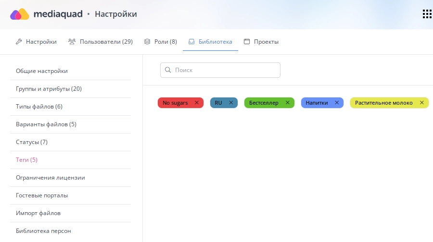Remove the Растительное молоко tag
Screen dimensions: 433x242
[x=421, y=103]
